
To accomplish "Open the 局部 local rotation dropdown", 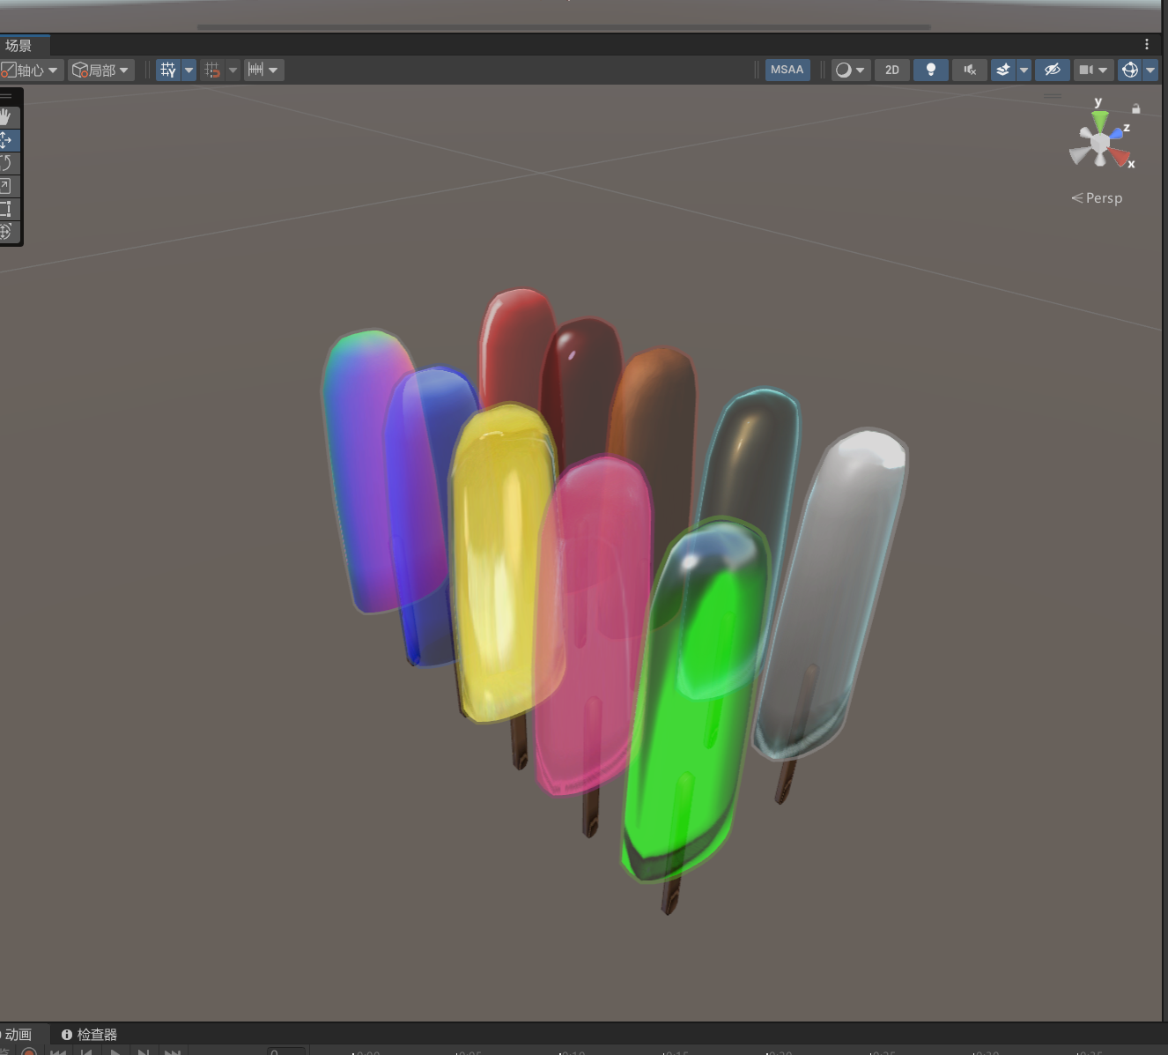I will coord(101,70).
